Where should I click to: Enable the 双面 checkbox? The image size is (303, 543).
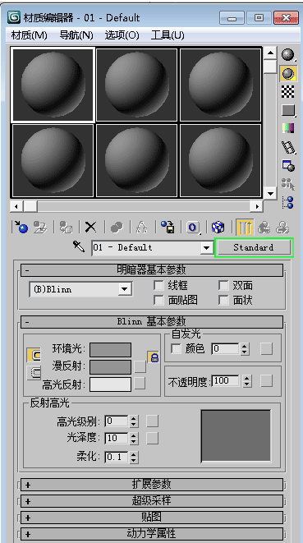coord(223,286)
